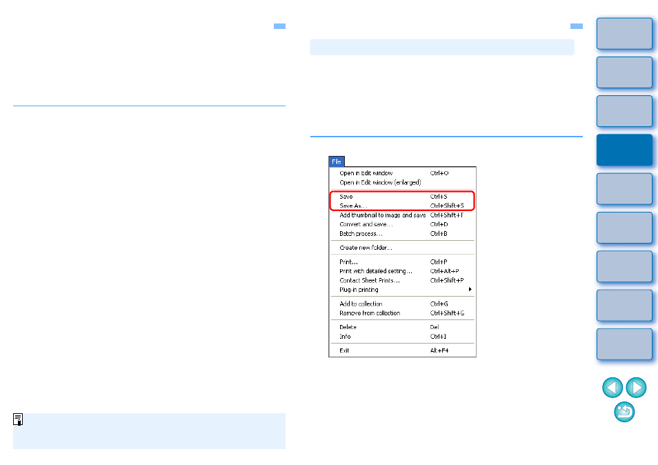The image size is (658, 465).
Task: Choose Add to collection
Action: [x=402, y=304]
